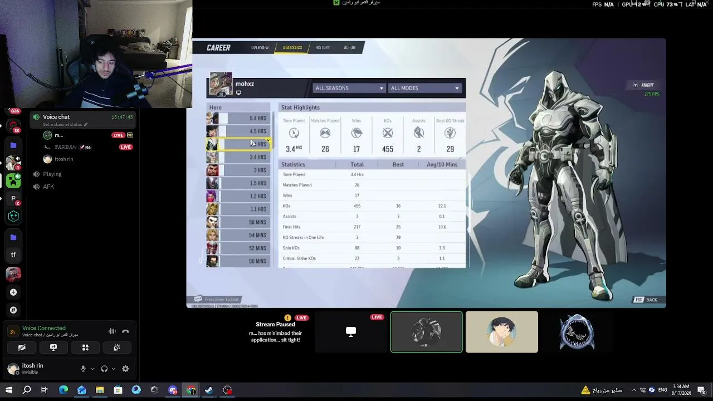Click the Solo KOs statistics row
Viewport: 713px width, 401px height.
tap(372, 248)
